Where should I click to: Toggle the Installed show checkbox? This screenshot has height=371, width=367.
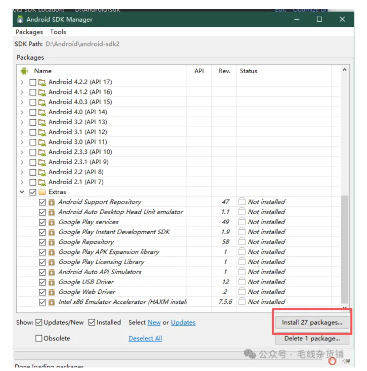coord(91,322)
